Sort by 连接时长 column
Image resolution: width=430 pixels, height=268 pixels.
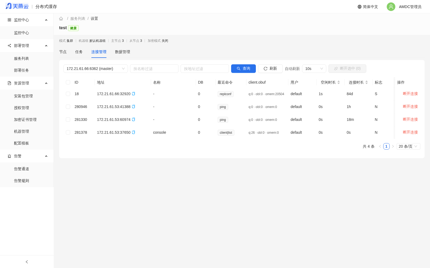click(367, 82)
